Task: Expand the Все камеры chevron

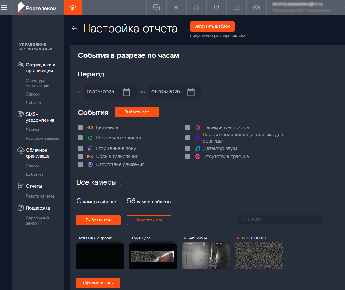Action: pyautogui.click(x=121, y=182)
